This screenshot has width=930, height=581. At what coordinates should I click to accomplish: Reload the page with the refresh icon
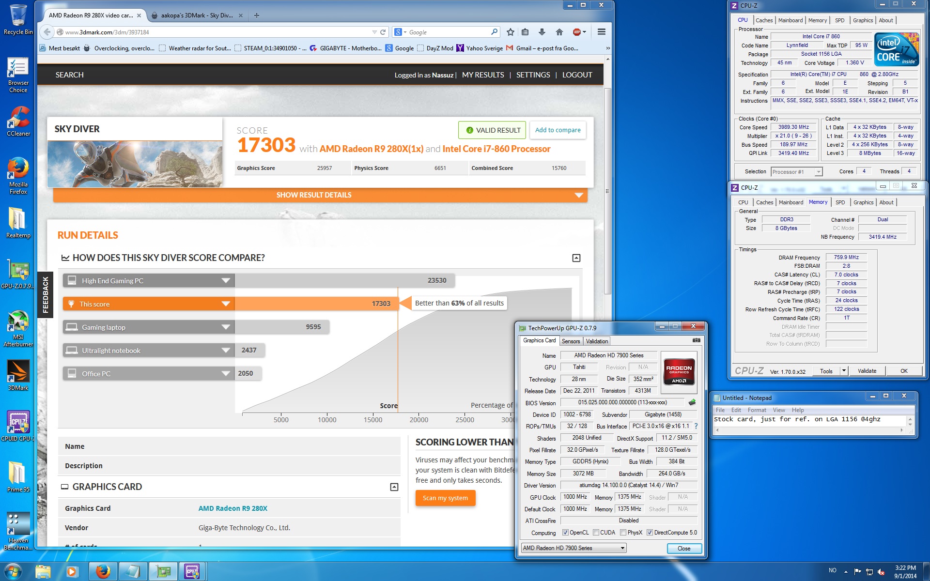(x=383, y=32)
